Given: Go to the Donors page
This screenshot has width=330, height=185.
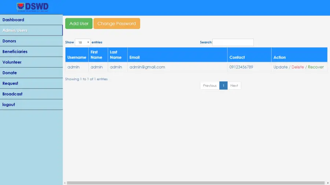Looking at the screenshot, I should pyautogui.click(x=31, y=41).
